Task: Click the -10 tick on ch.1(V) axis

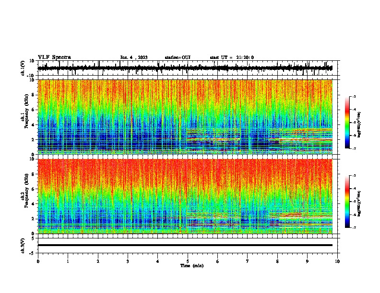Action: click(x=31, y=76)
